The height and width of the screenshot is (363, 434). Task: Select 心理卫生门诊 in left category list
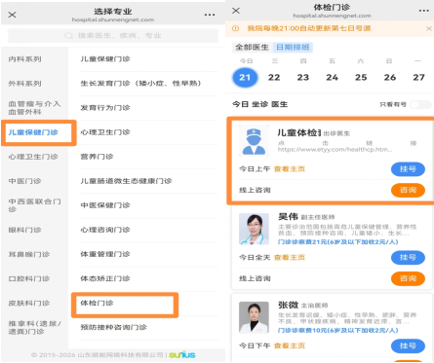[33, 157]
